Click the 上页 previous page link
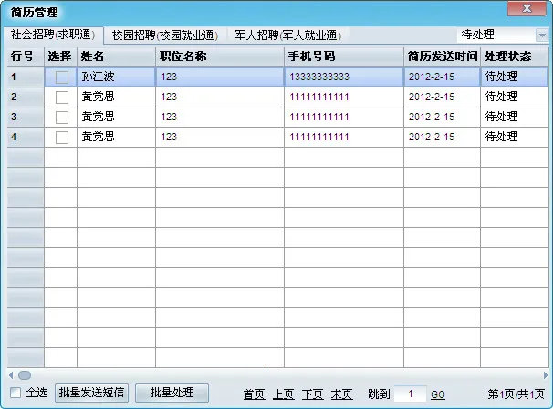This screenshot has height=409, width=553. point(283,394)
